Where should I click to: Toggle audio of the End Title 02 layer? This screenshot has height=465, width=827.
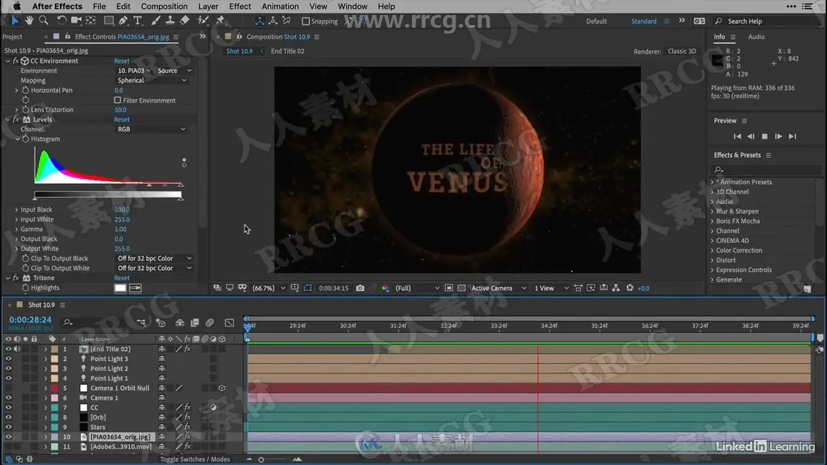click(17, 349)
